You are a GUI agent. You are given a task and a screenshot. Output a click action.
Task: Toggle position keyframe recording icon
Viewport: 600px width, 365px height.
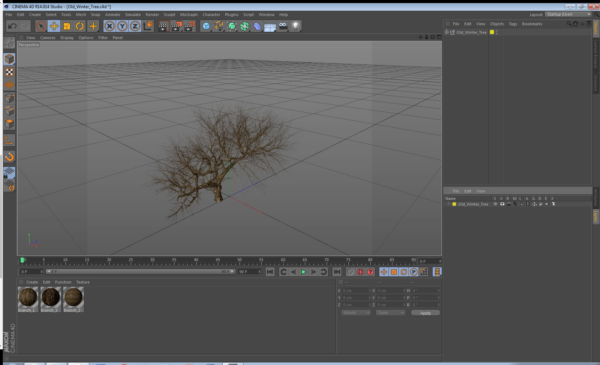coord(384,272)
